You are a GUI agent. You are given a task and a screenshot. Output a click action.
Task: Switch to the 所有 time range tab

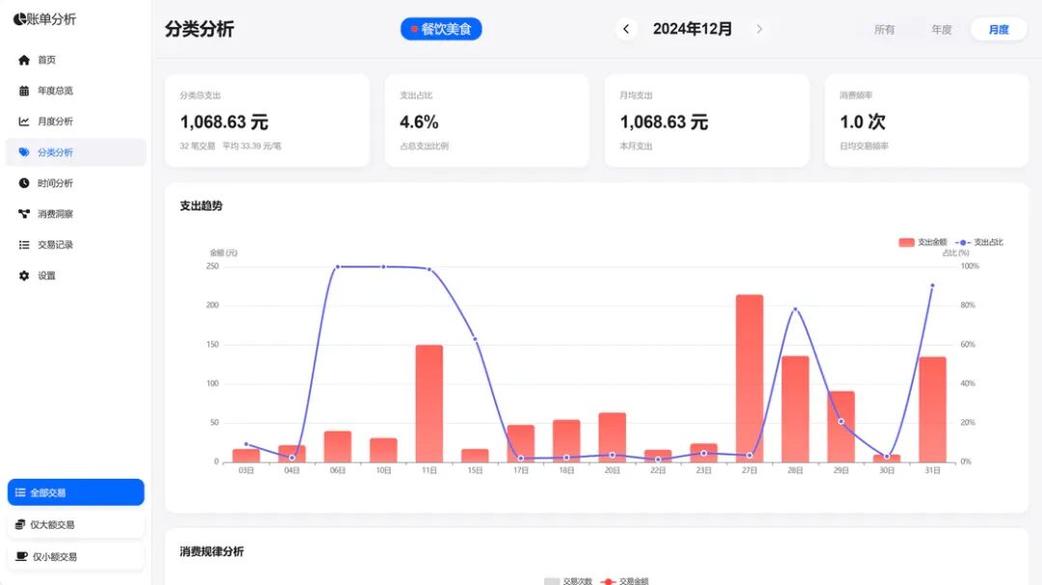click(884, 29)
